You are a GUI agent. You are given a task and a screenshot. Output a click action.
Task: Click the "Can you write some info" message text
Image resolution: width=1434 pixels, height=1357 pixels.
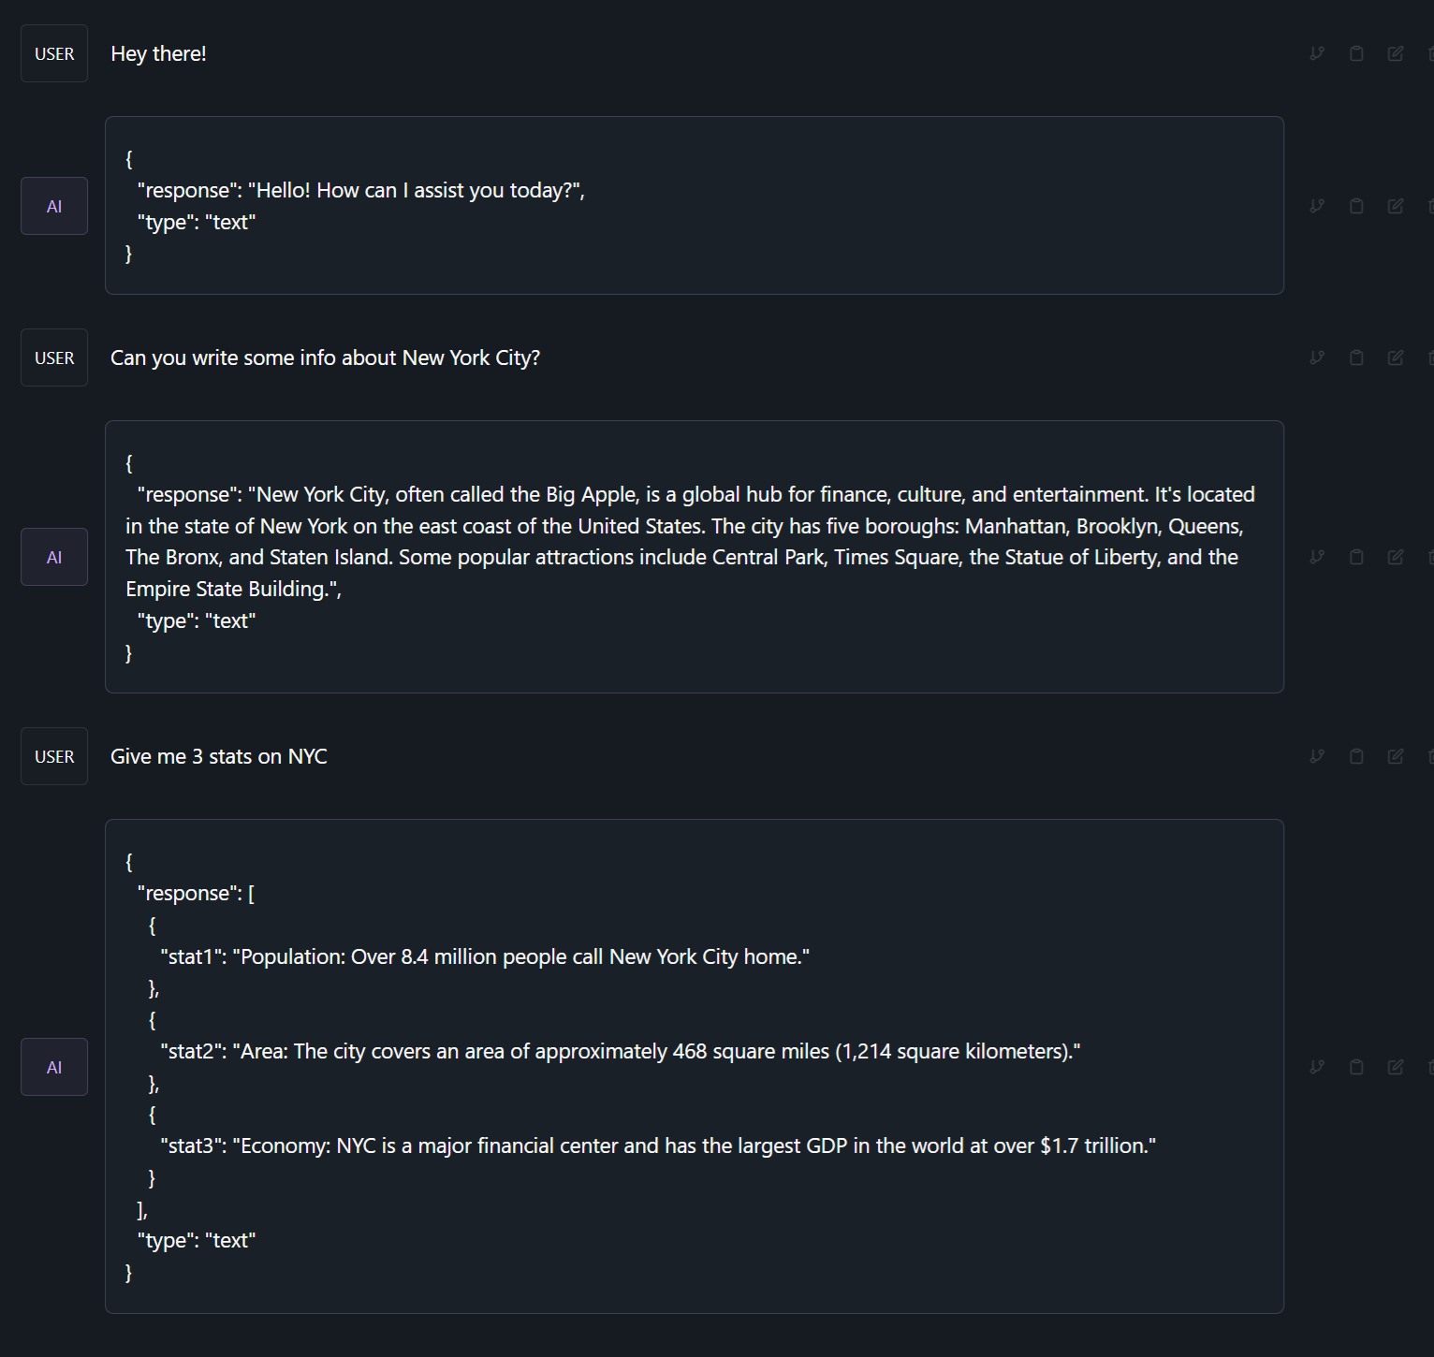click(x=325, y=357)
